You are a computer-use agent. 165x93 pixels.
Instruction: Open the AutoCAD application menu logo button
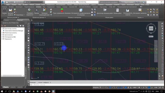click(3, 3)
